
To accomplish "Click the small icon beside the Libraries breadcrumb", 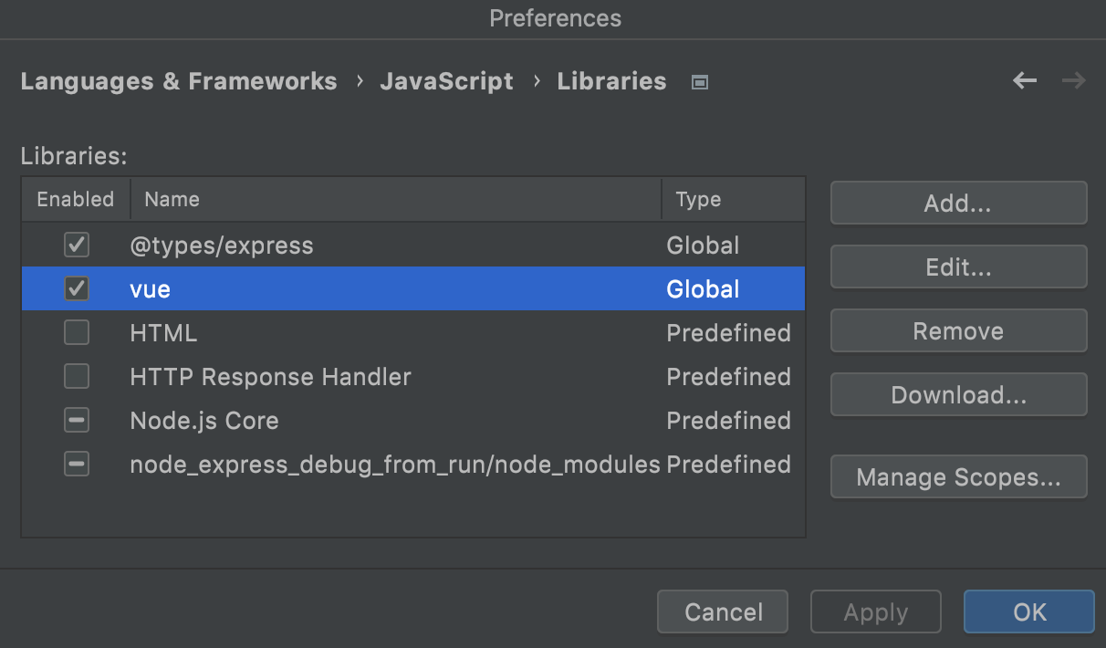I will [x=699, y=81].
